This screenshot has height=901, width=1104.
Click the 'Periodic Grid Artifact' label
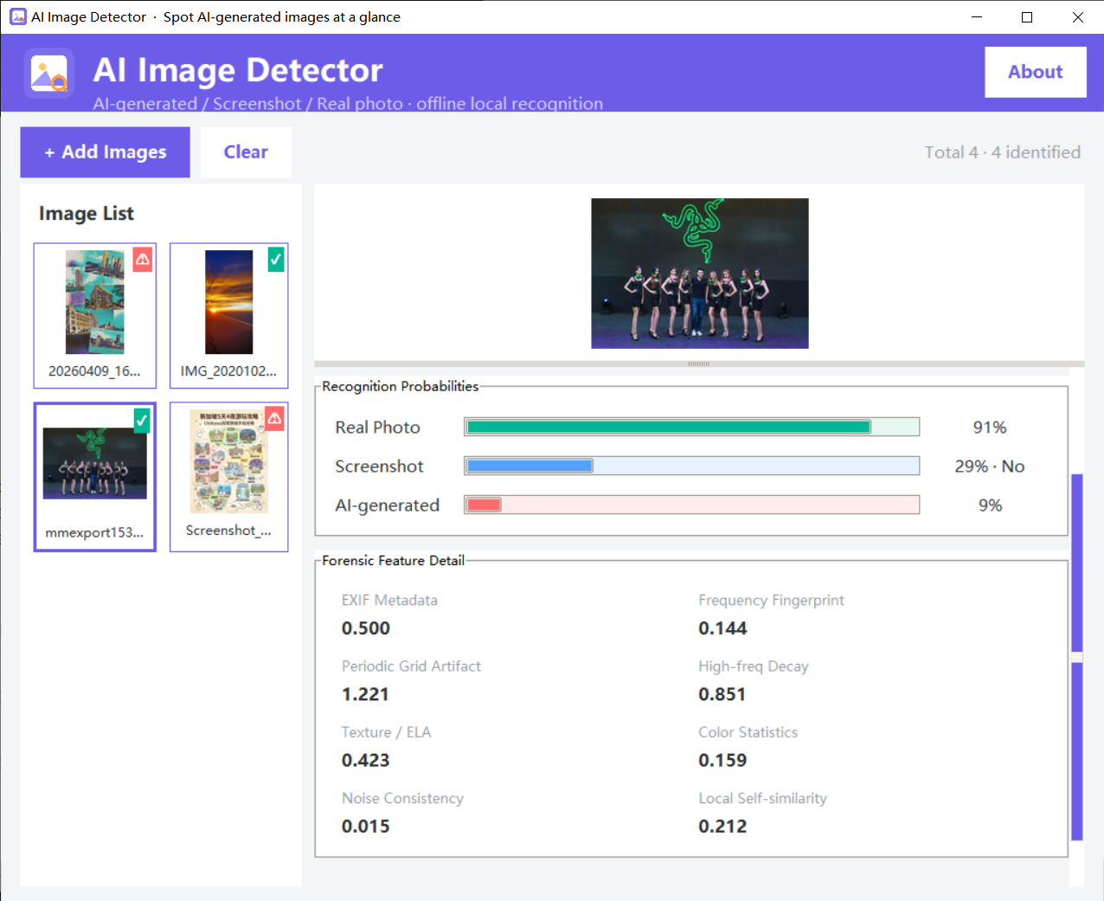tap(411, 666)
